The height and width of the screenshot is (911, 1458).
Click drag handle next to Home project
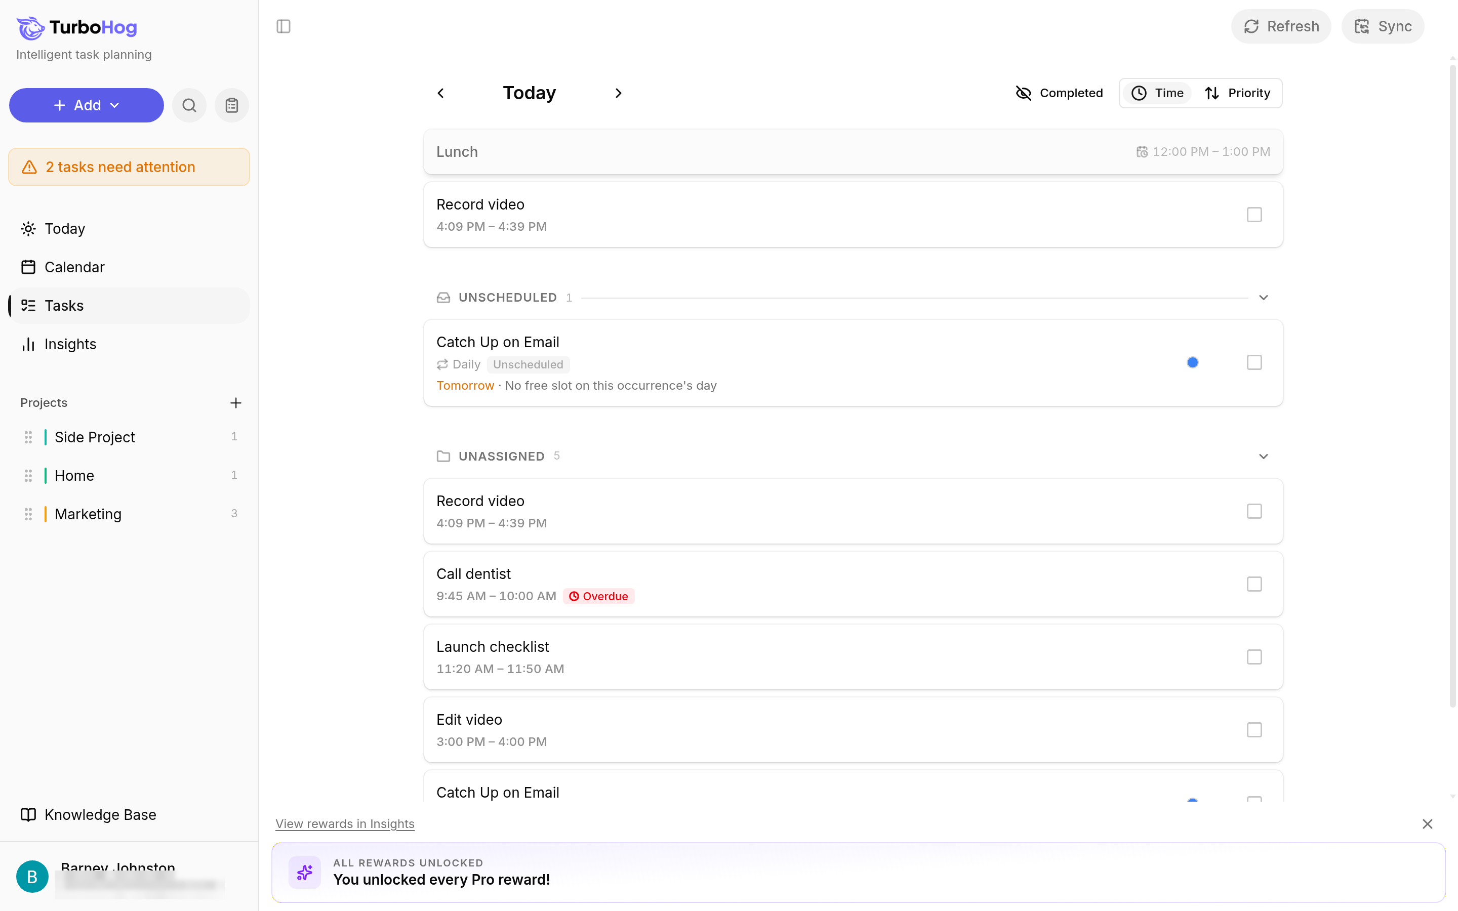pos(28,475)
